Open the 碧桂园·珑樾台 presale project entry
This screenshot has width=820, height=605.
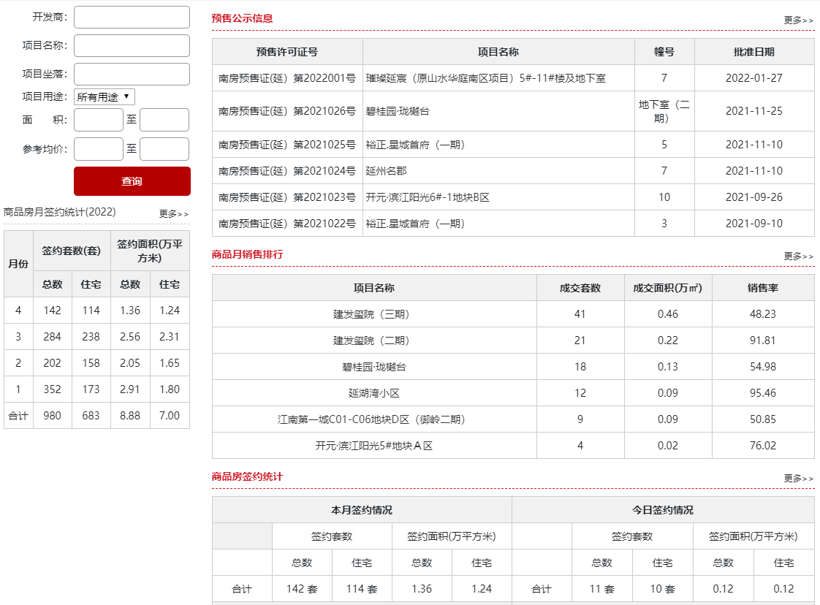(398, 111)
